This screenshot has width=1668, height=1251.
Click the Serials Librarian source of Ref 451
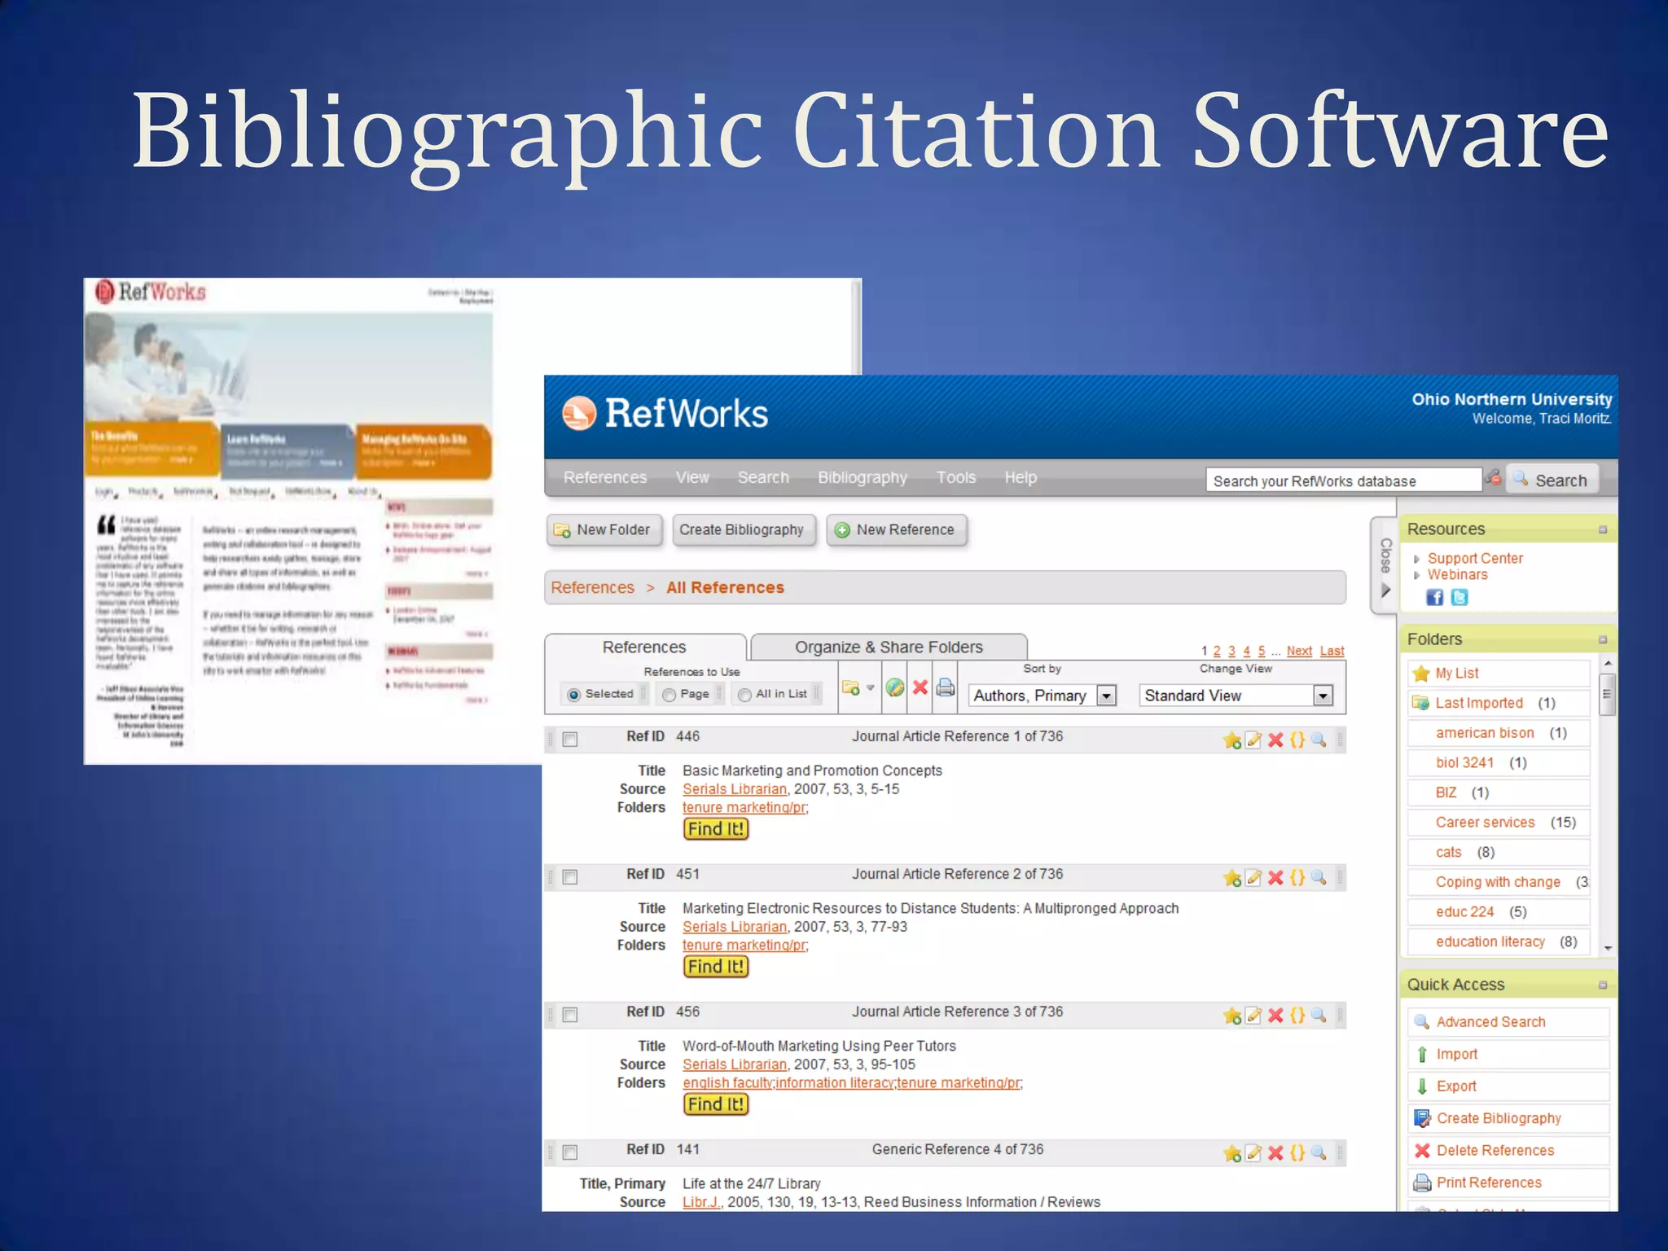point(735,927)
